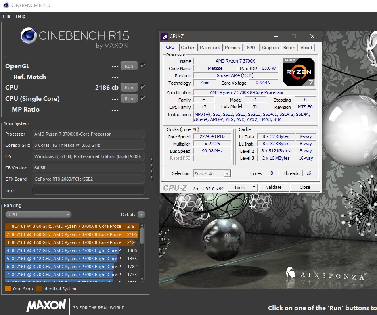The width and height of the screenshot is (377, 315).
Task: Click the CPU-Z Tools button
Action: click(x=239, y=187)
